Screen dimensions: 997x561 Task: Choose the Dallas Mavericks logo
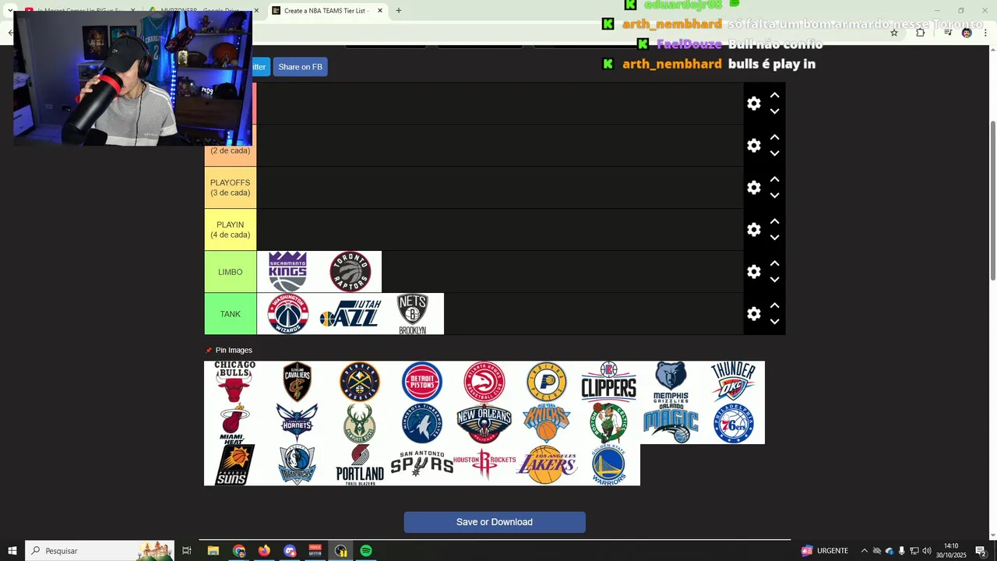(x=298, y=465)
